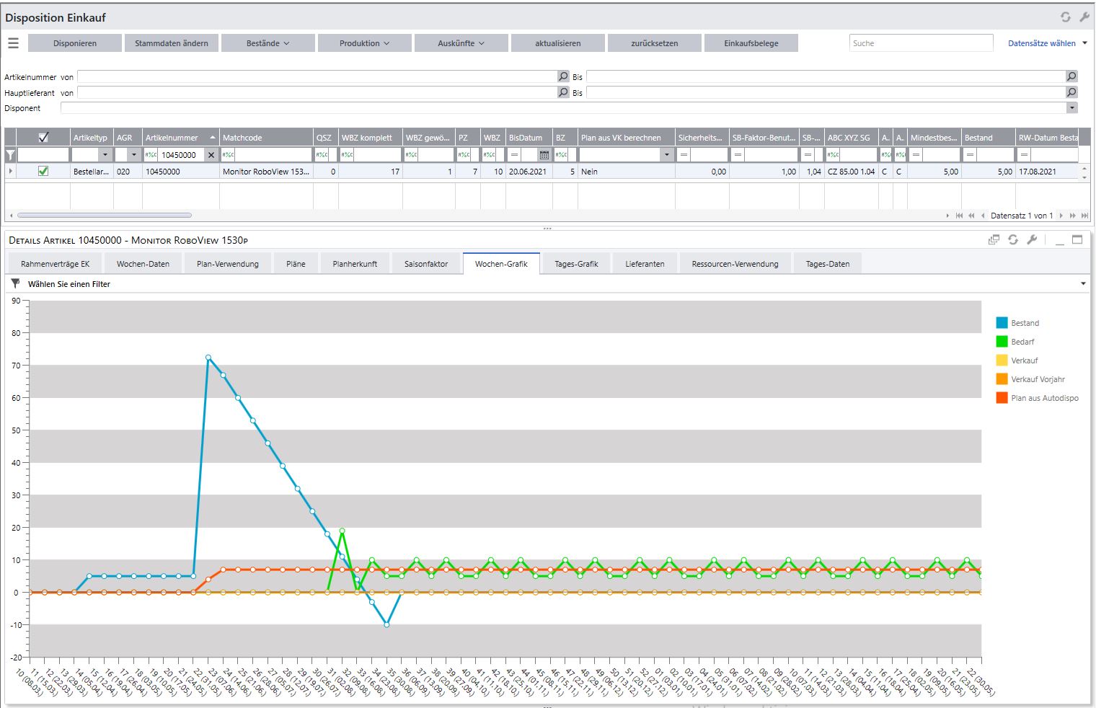Viewport: 1096px width, 708px height.
Task: Clear the Artikelnummer filter with X icon
Action: coord(211,155)
